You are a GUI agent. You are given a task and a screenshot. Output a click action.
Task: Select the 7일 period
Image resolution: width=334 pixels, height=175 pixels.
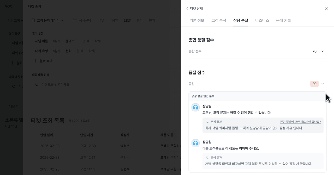click(x=102, y=20)
